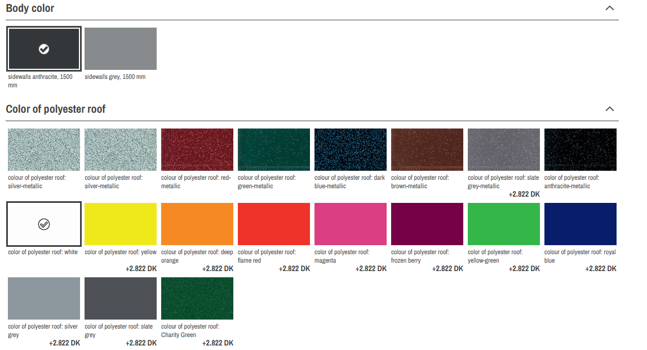The width and height of the screenshot is (647, 350).
Task: Select yellow-green roof swatch
Action: coord(503,224)
